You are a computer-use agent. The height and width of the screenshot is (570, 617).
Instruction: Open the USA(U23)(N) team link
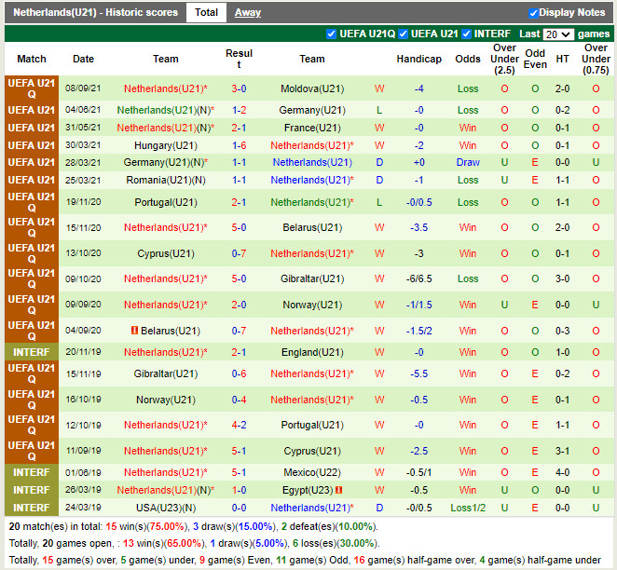coord(166,509)
